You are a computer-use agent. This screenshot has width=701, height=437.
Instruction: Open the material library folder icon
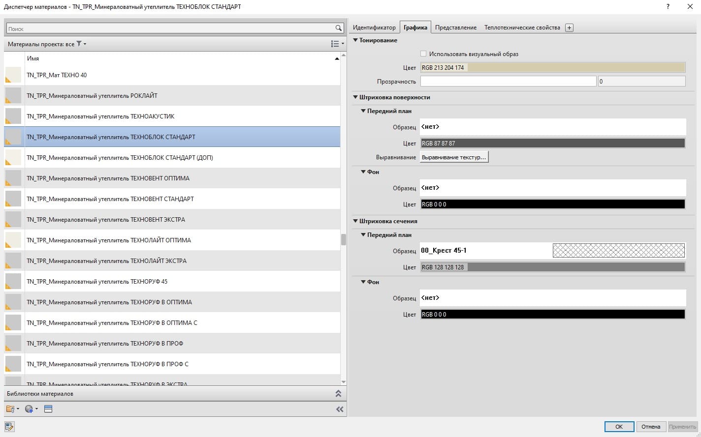point(11,409)
